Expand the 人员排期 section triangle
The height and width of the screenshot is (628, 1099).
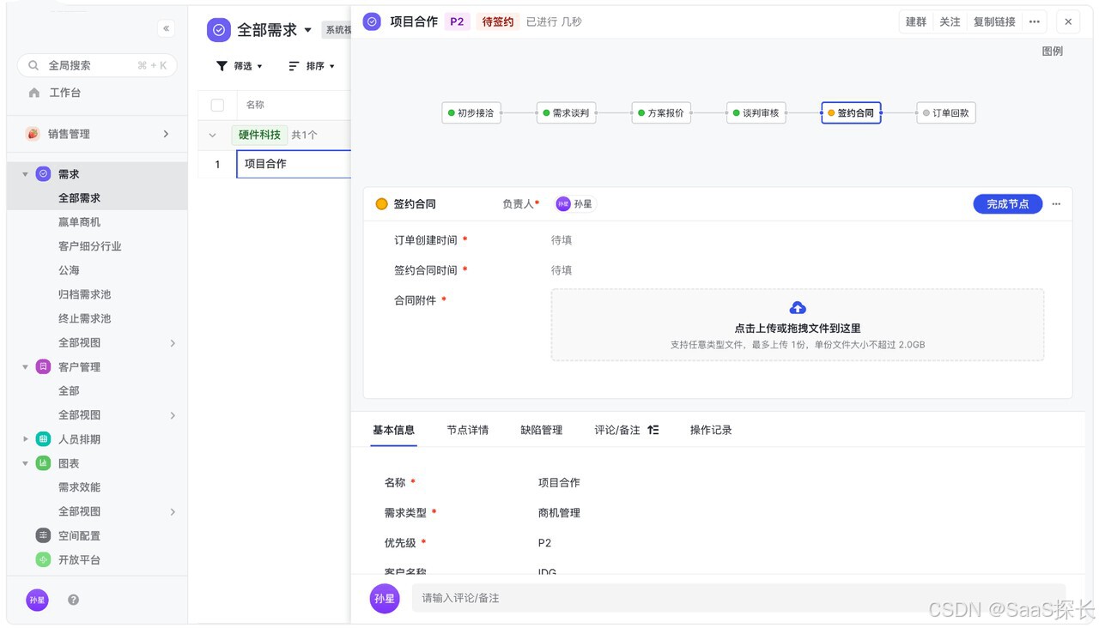click(x=25, y=439)
